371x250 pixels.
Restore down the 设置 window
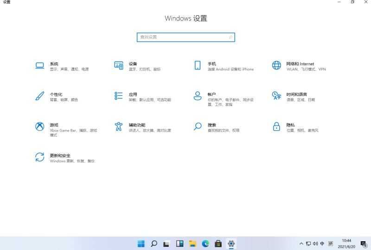352,2
